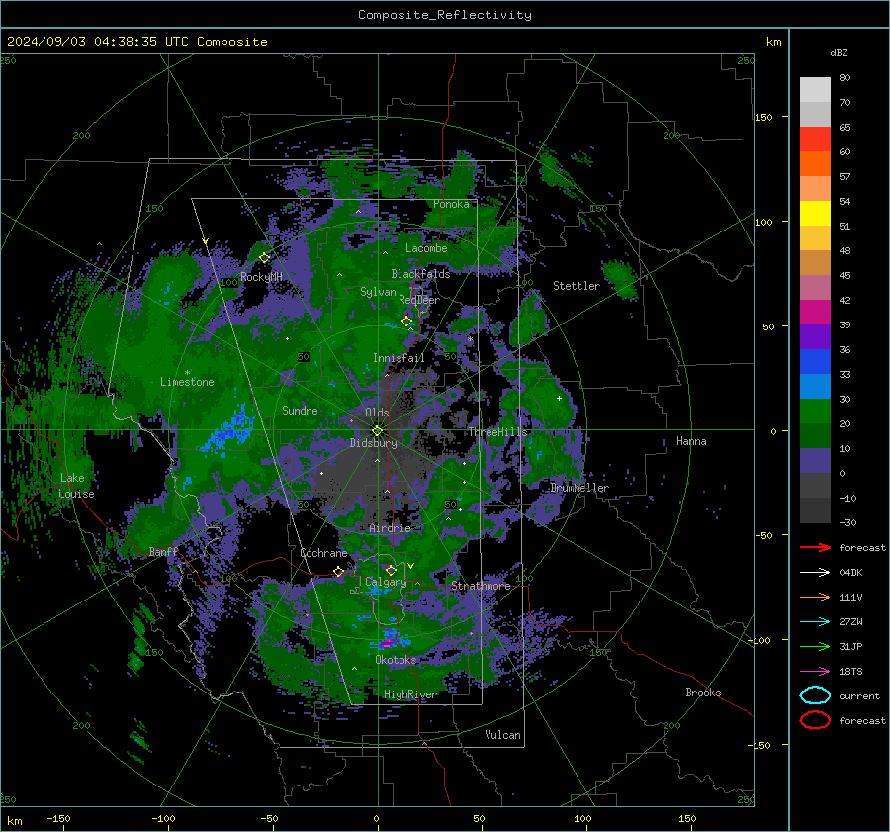The image size is (890, 832).
Task: Pick the blue 33–36 dBZ color swatch
Action: coord(815,362)
